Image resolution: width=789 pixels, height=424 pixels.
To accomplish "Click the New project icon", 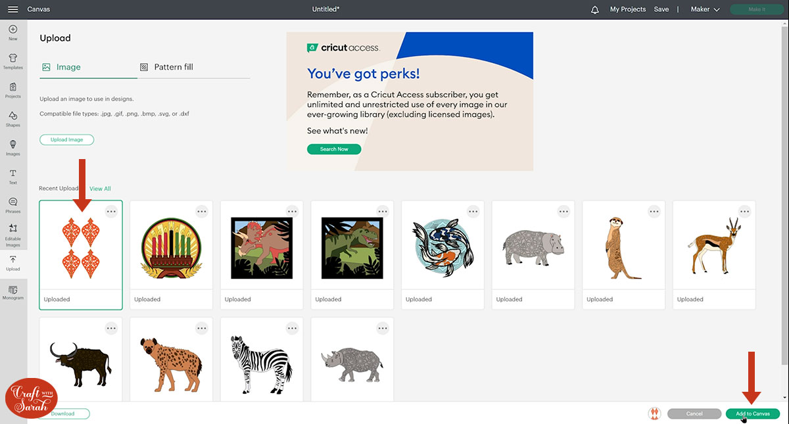I will tap(13, 32).
